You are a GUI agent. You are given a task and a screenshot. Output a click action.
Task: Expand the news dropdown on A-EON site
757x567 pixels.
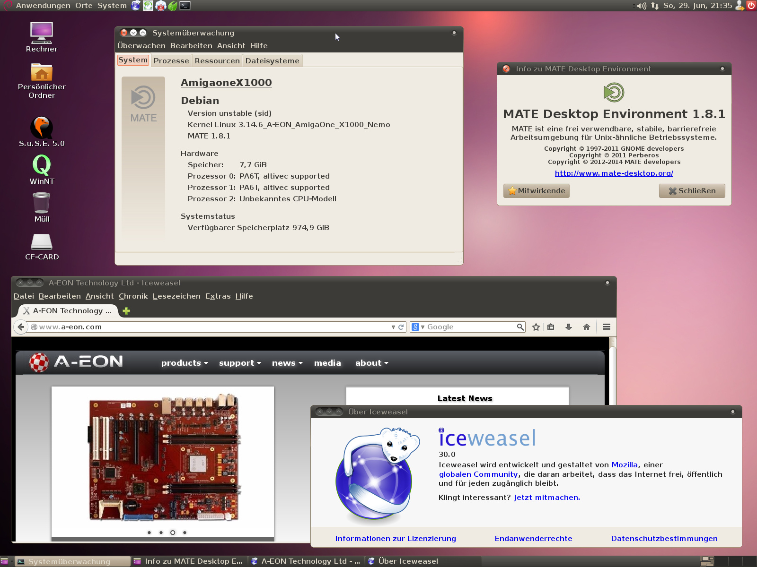tap(287, 363)
